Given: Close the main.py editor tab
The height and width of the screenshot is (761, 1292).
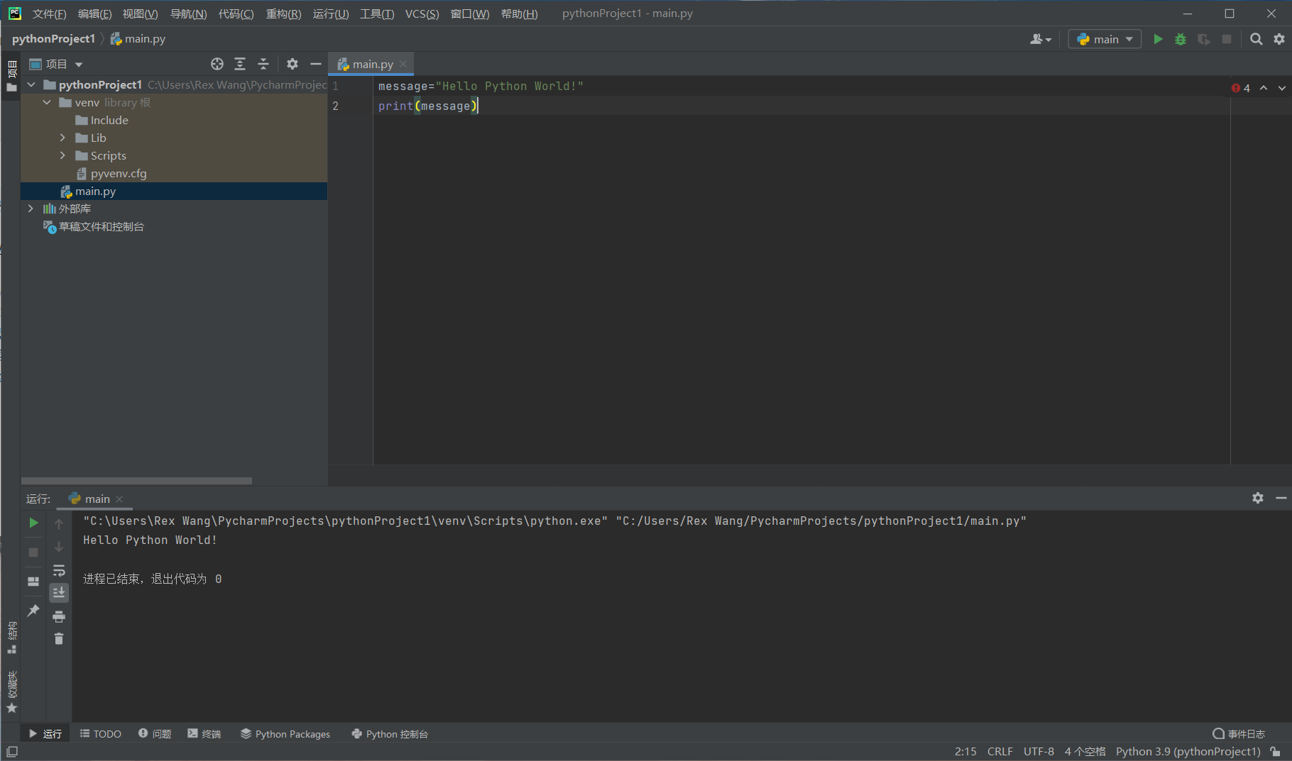Looking at the screenshot, I should (x=403, y=64).
